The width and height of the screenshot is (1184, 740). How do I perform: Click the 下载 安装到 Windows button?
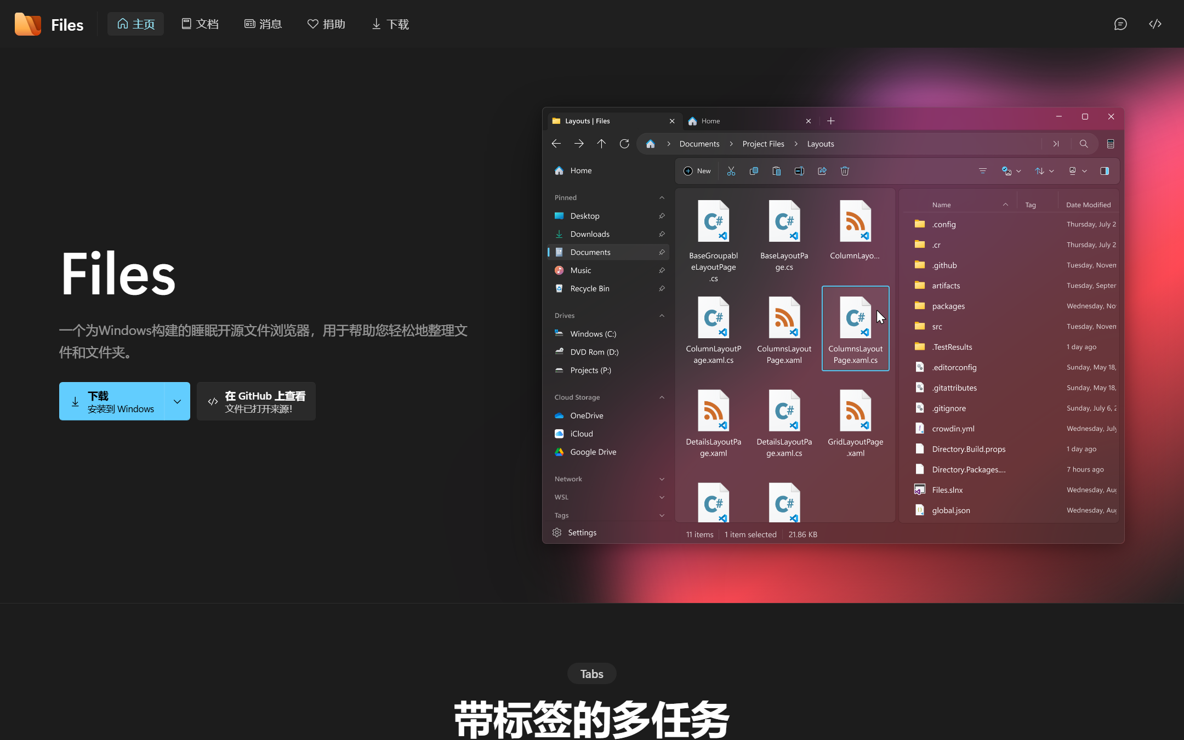(112, 401)
